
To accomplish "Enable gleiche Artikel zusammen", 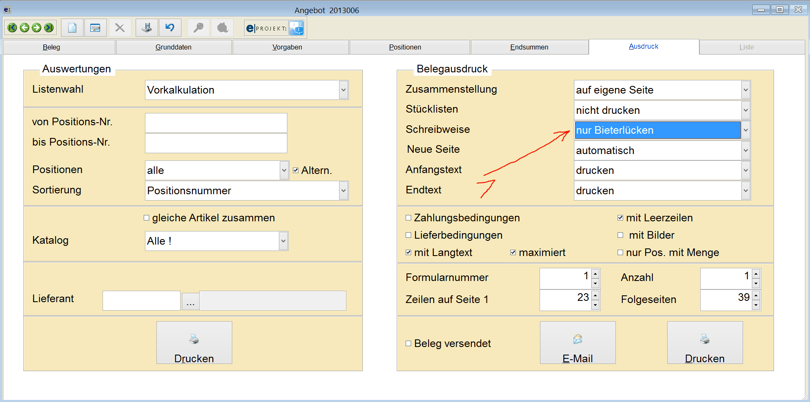I will point(146,218).
